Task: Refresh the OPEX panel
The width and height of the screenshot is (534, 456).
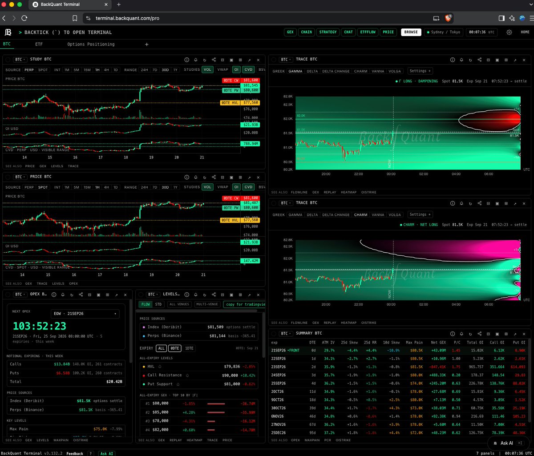Action: click(72, 295)
